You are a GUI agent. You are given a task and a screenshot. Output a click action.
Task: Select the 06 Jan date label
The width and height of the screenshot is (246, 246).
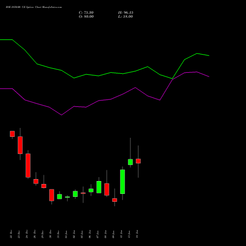[90, 234]
